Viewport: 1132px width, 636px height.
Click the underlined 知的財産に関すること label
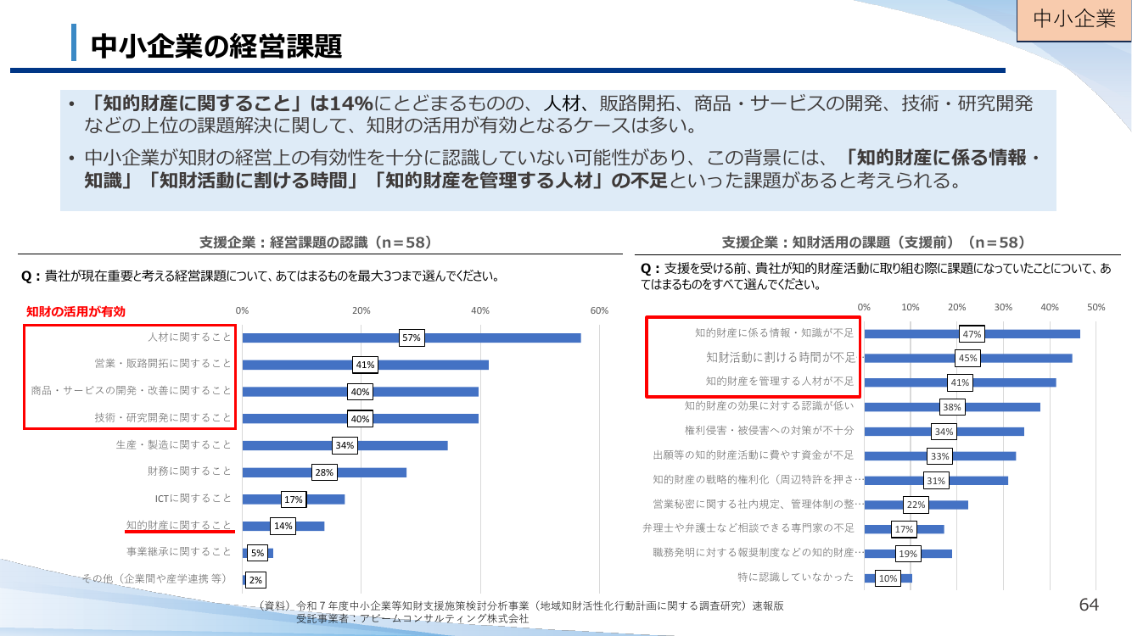pyautogui.click(x=178, y=526)
